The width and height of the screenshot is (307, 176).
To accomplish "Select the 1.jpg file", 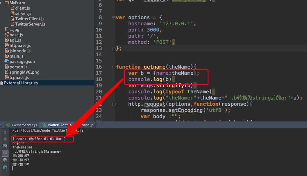I will (x=14, y=30).
